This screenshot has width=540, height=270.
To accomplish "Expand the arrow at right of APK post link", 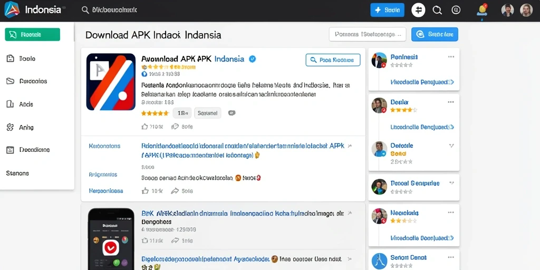I will click(350, 146).
